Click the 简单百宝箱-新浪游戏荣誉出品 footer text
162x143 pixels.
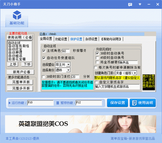[133, 138]
